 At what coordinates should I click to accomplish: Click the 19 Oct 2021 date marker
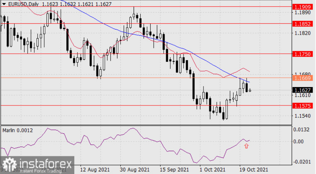[254, 170]
